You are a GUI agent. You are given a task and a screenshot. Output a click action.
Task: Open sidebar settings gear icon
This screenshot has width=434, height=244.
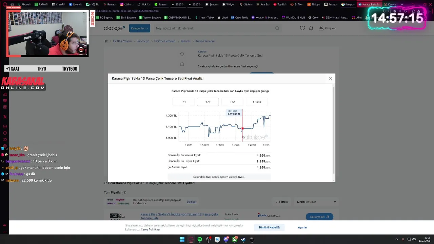[5, 146]
